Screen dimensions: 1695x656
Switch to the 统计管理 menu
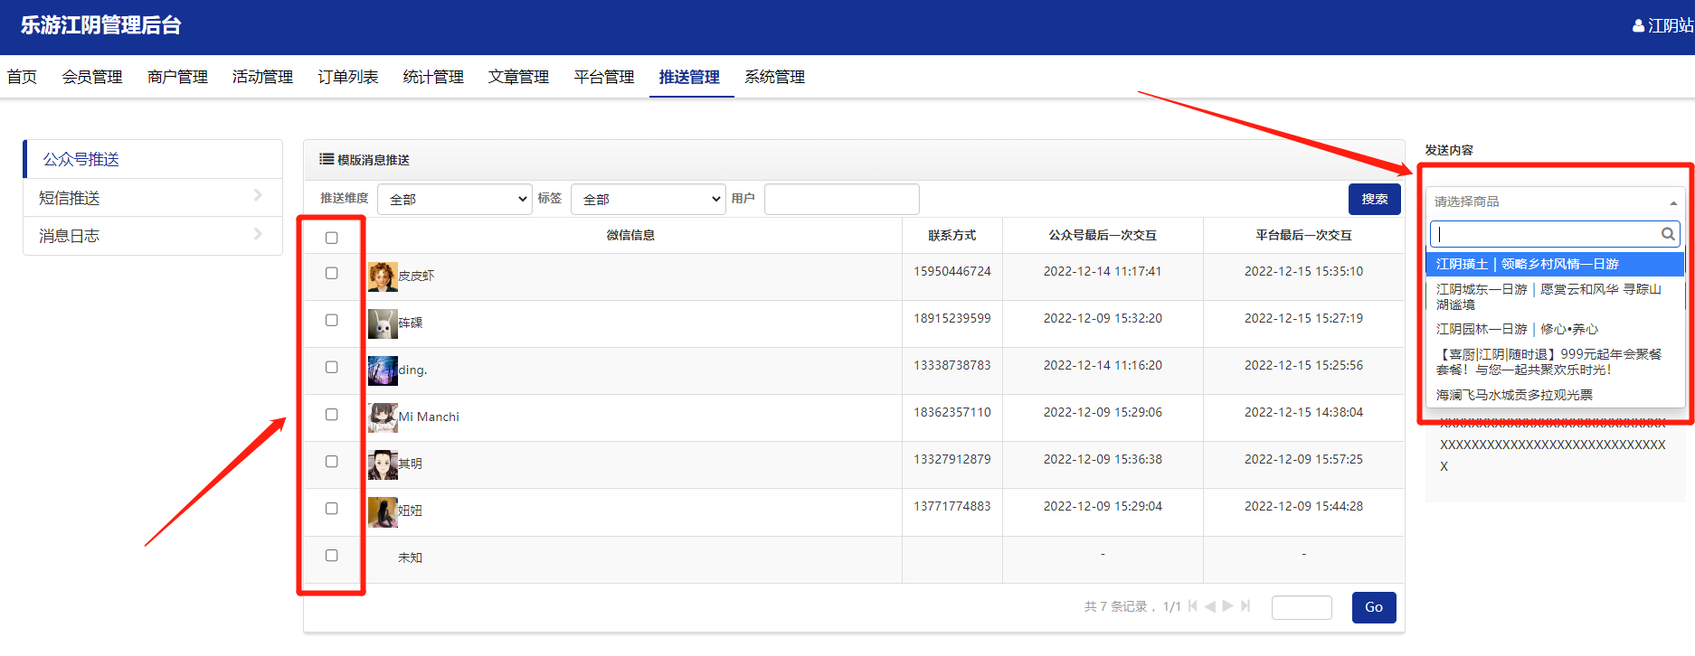(433, 78)
